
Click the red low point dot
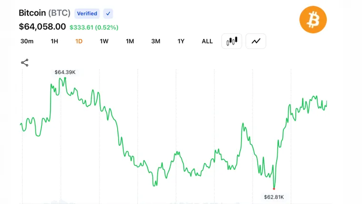pos(274,189)
